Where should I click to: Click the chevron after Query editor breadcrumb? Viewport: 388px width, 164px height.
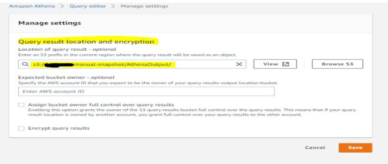(x=113, y=6)
